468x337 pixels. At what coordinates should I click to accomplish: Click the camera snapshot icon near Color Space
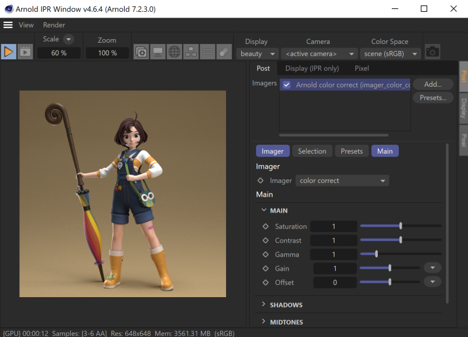click(432, 52)
